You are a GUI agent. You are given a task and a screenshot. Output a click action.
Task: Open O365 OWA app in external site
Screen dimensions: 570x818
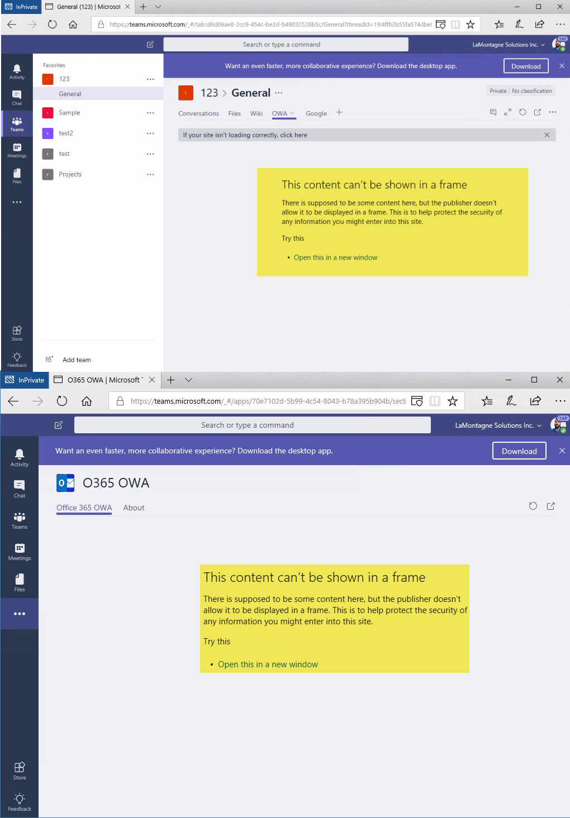coord(551,506)
